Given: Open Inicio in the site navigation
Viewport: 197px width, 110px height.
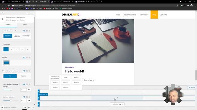Looking at the screenshot, I should 118,15.
